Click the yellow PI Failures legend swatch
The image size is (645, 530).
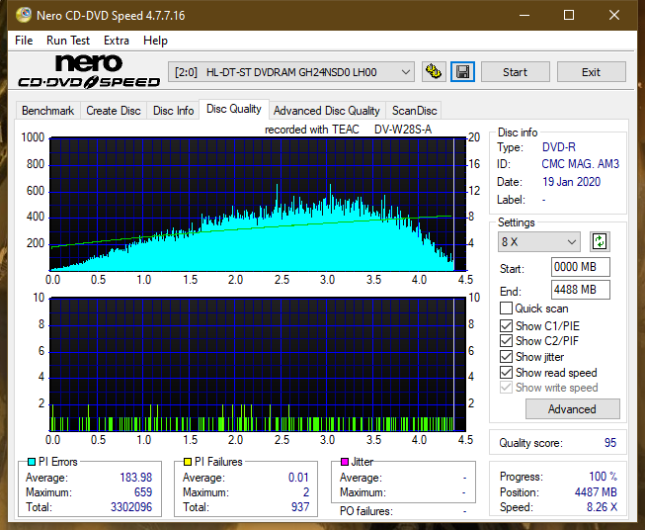[187, 462]
